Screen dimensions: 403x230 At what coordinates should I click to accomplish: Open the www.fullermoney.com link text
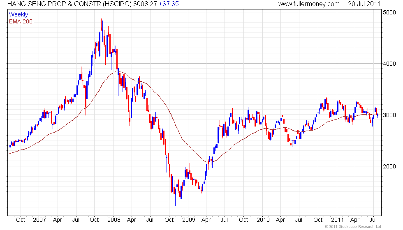309,4
